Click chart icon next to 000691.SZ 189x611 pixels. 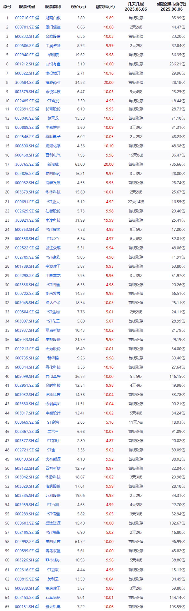click(37, 202)
